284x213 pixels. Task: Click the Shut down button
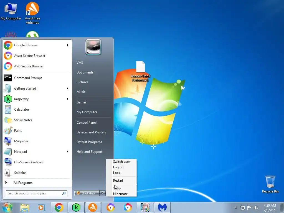tap(87, 193)
